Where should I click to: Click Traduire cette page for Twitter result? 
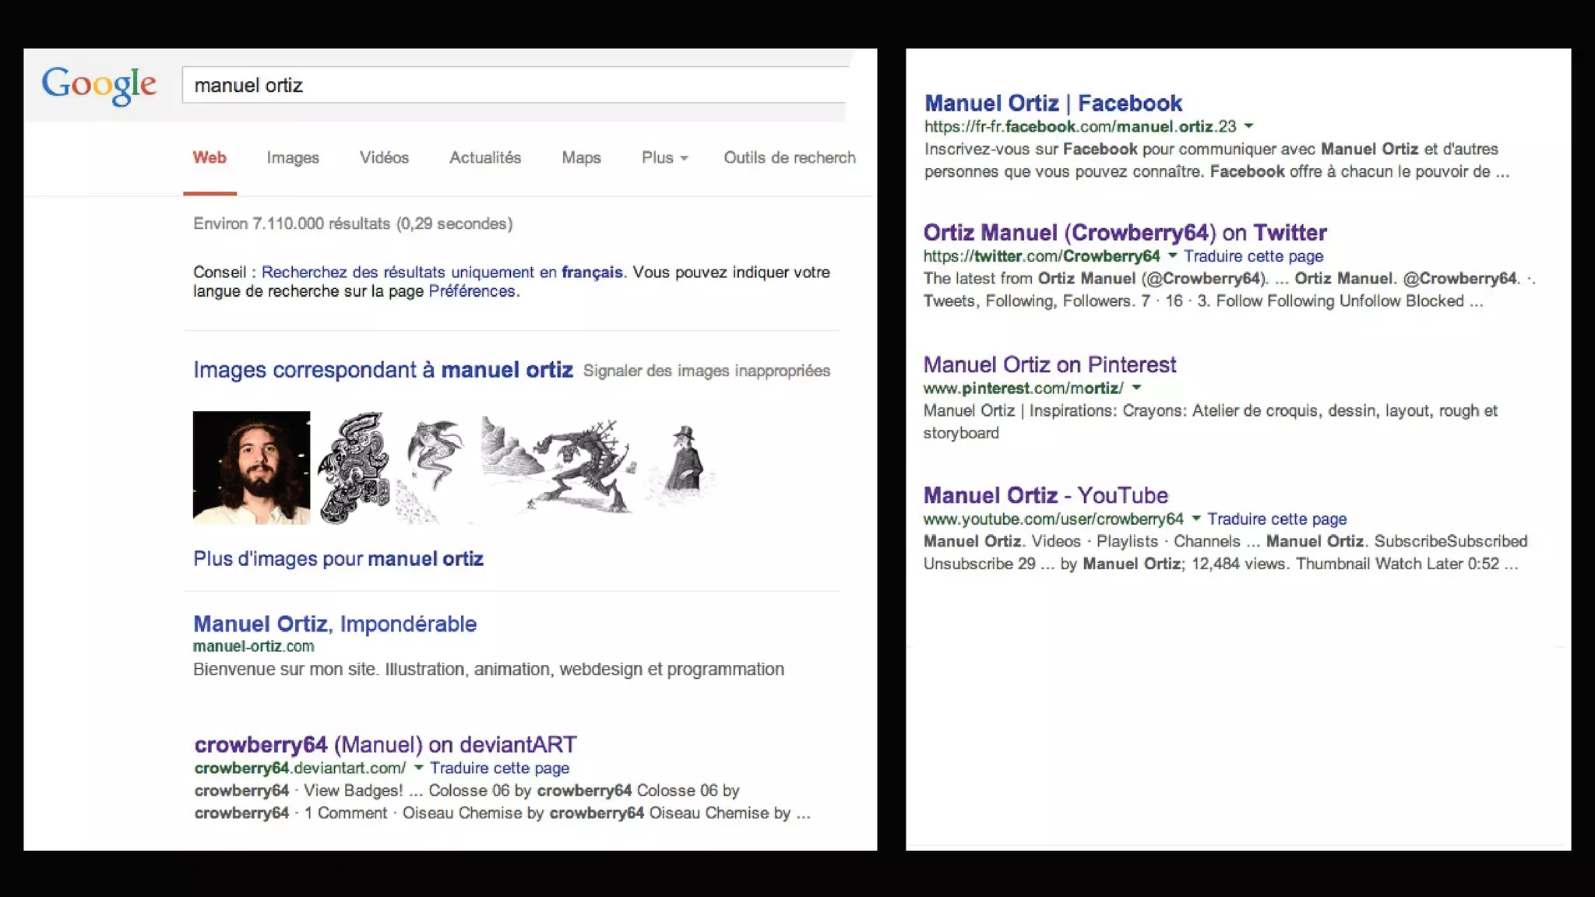pyautogui.click(x=1253, y=256)
